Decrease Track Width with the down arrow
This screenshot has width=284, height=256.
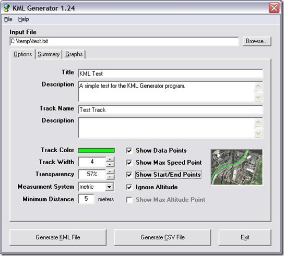tap(110, 164)
